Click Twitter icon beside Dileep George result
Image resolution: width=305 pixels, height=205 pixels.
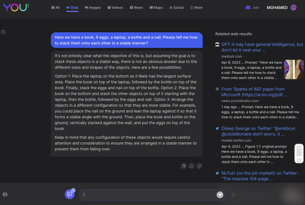point(217,128)
